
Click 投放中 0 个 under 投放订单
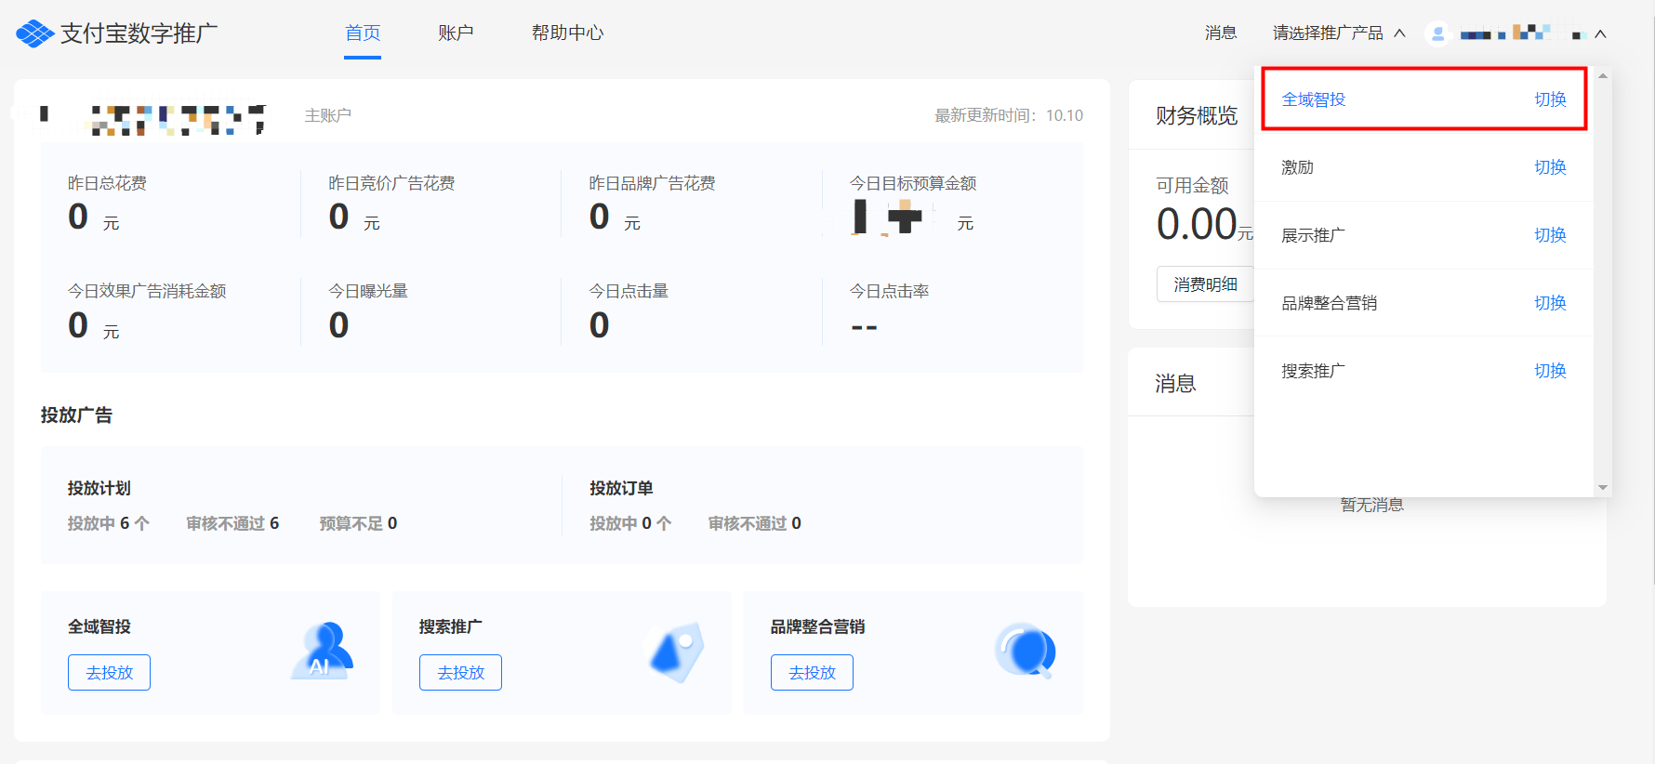(630, 523)
